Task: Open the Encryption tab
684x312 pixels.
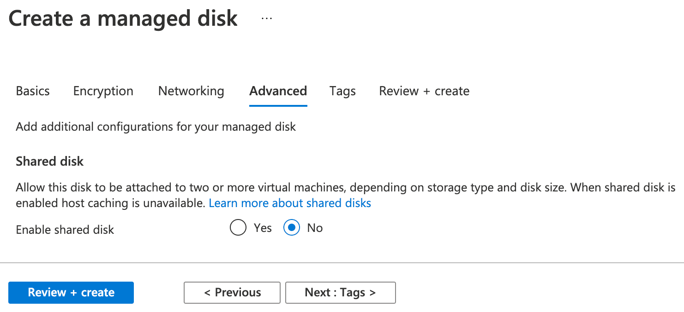Action: [x=102, y=91]
